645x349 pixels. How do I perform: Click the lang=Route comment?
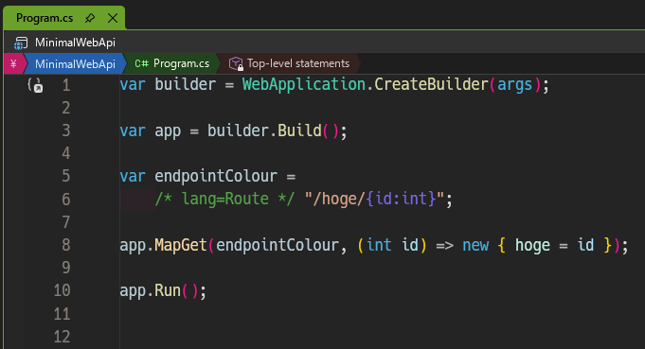[225, 200]
